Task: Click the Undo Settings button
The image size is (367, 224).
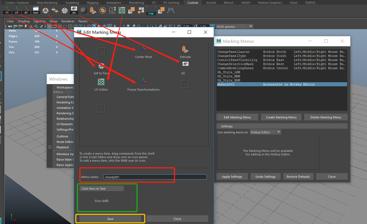Action: [x=265, y=177]
